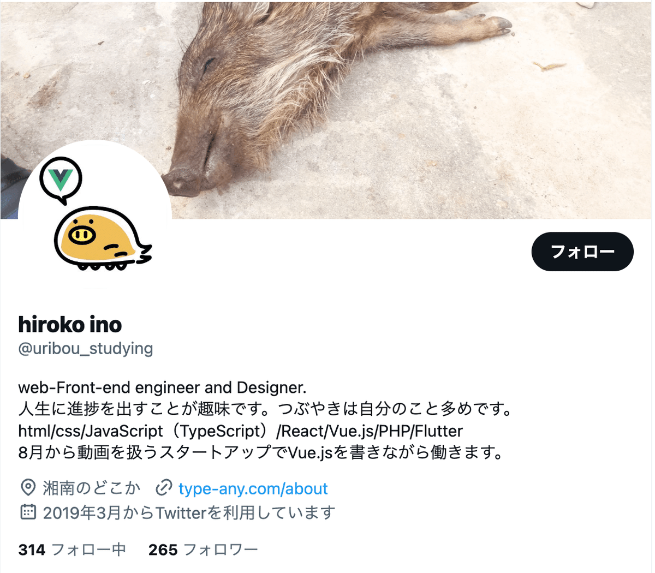Click the web-Front-end engineer bio line
655x573 pixels.
tap(163, 387)
